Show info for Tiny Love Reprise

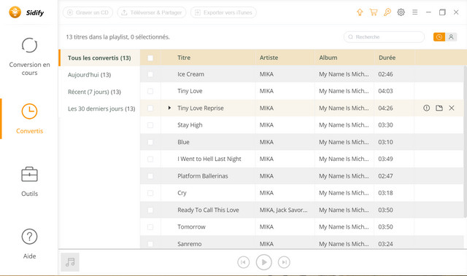426,108
